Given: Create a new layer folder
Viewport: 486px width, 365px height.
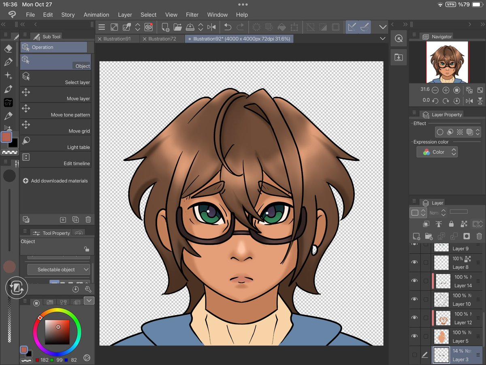Looking at the screenshot, I should (429, 236).
